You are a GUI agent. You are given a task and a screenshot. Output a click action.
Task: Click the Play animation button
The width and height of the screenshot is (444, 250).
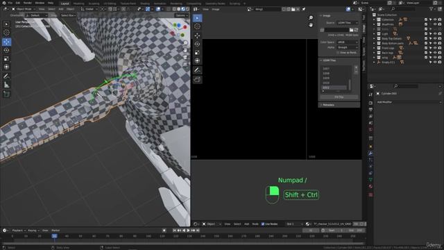[x=188, y=231]
